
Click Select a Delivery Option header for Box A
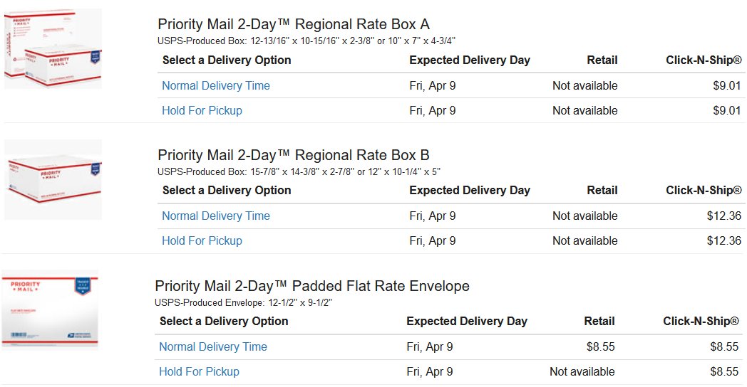[227, 60]
